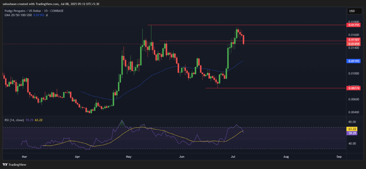
Task: Click the Sep label on time axis
Action: click(x=339, y=156)
